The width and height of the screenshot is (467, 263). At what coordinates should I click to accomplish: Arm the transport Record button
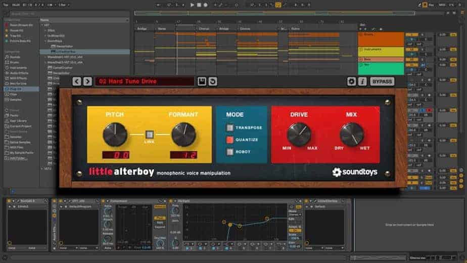205,5
